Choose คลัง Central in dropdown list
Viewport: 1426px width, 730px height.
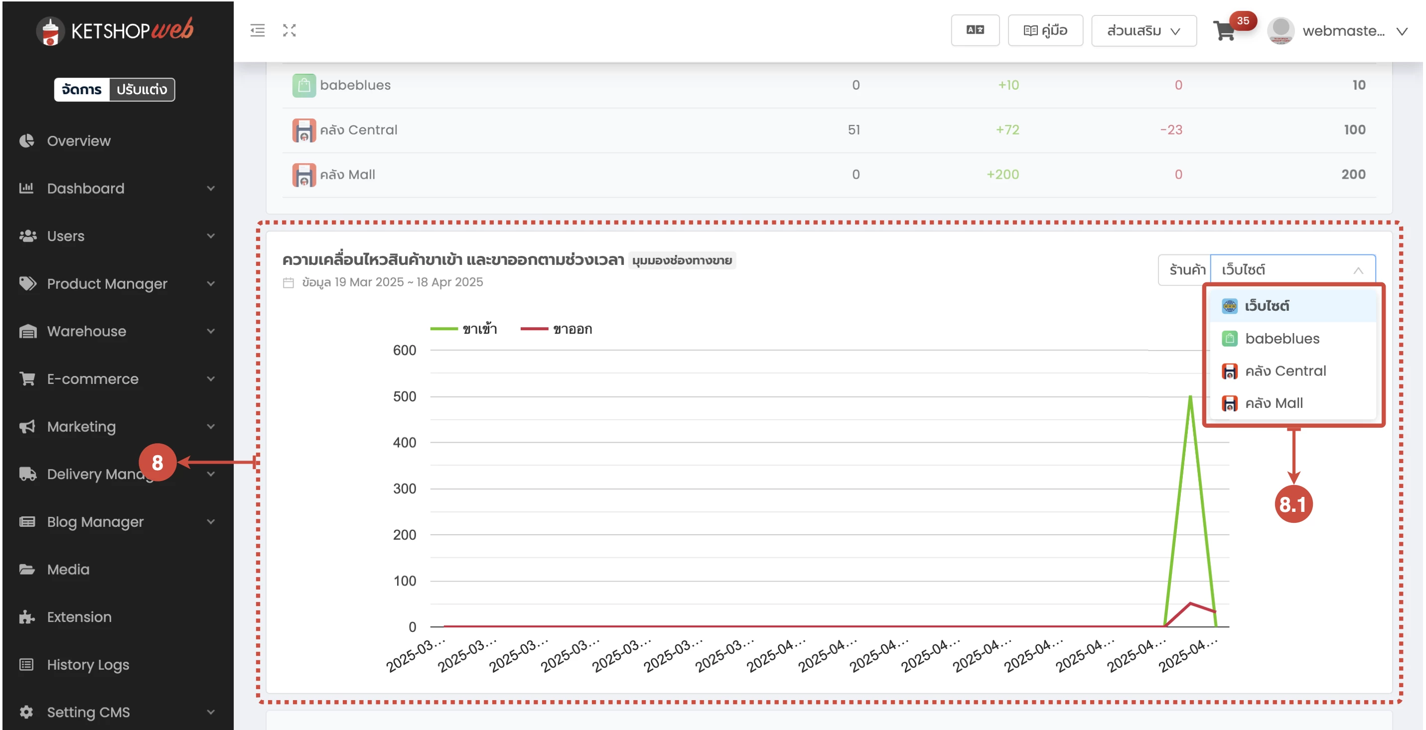pyautogui.click(x=1285, y=370)
